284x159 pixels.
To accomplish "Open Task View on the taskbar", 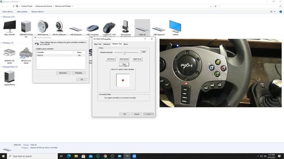I will pyautogui.click(x=61, y=156).
